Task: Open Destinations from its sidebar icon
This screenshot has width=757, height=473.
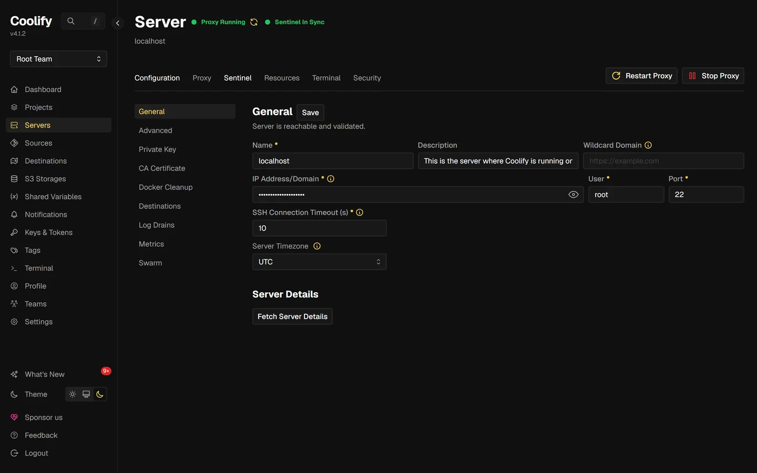Action: click(14, 161)
